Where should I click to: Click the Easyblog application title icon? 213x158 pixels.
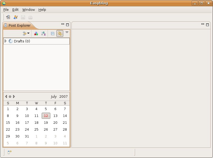click(x=4, y=3)
